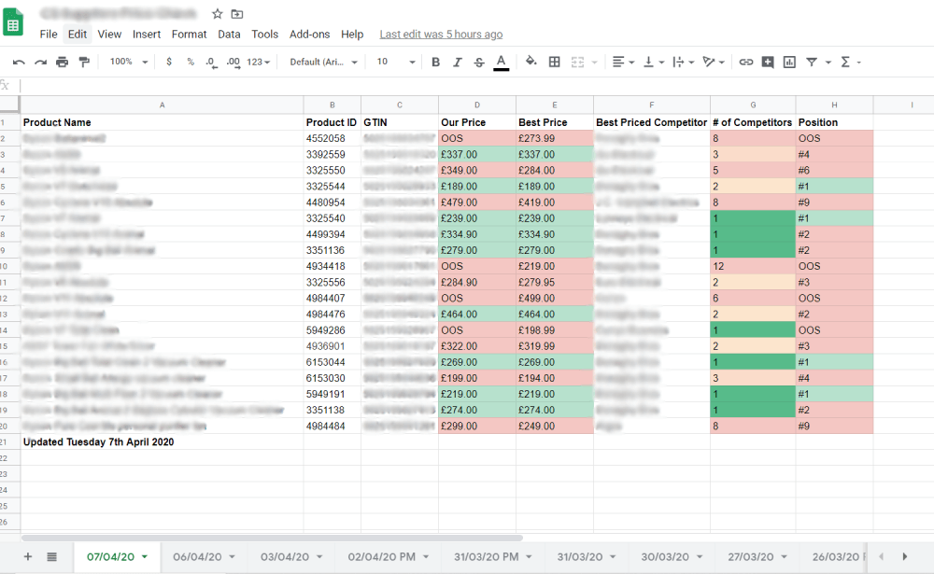The height and width of the screenshot is (574, 934).
Task: Open the fill color tool
Action: point(531,61)
